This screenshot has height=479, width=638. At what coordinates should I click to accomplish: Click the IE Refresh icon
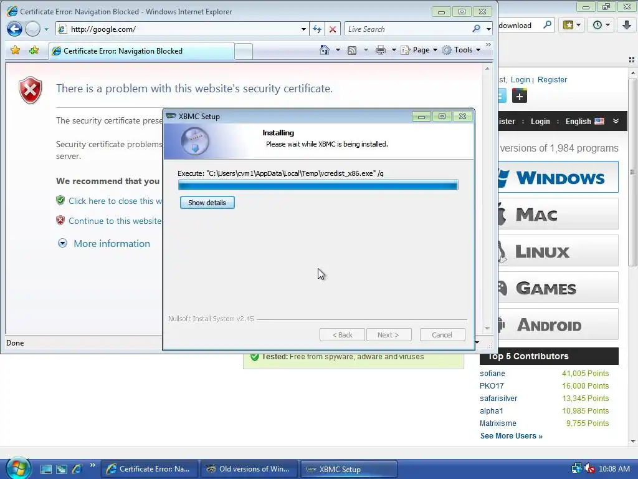pyautogui.click(x=317, y=29)
